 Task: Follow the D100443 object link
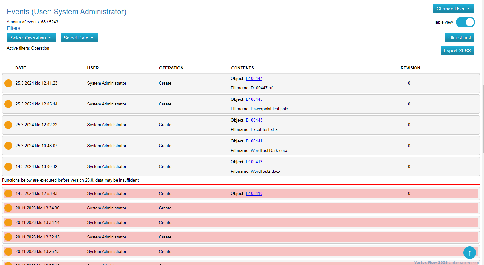(254, 120)
